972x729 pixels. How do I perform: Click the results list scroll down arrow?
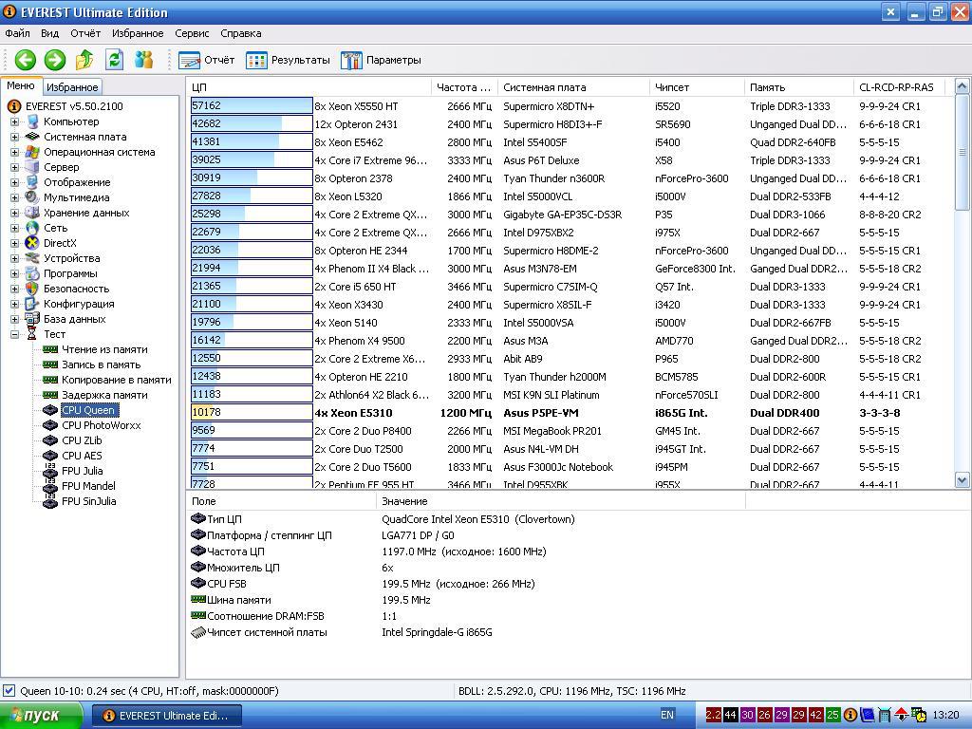click(x=963, y=479)
